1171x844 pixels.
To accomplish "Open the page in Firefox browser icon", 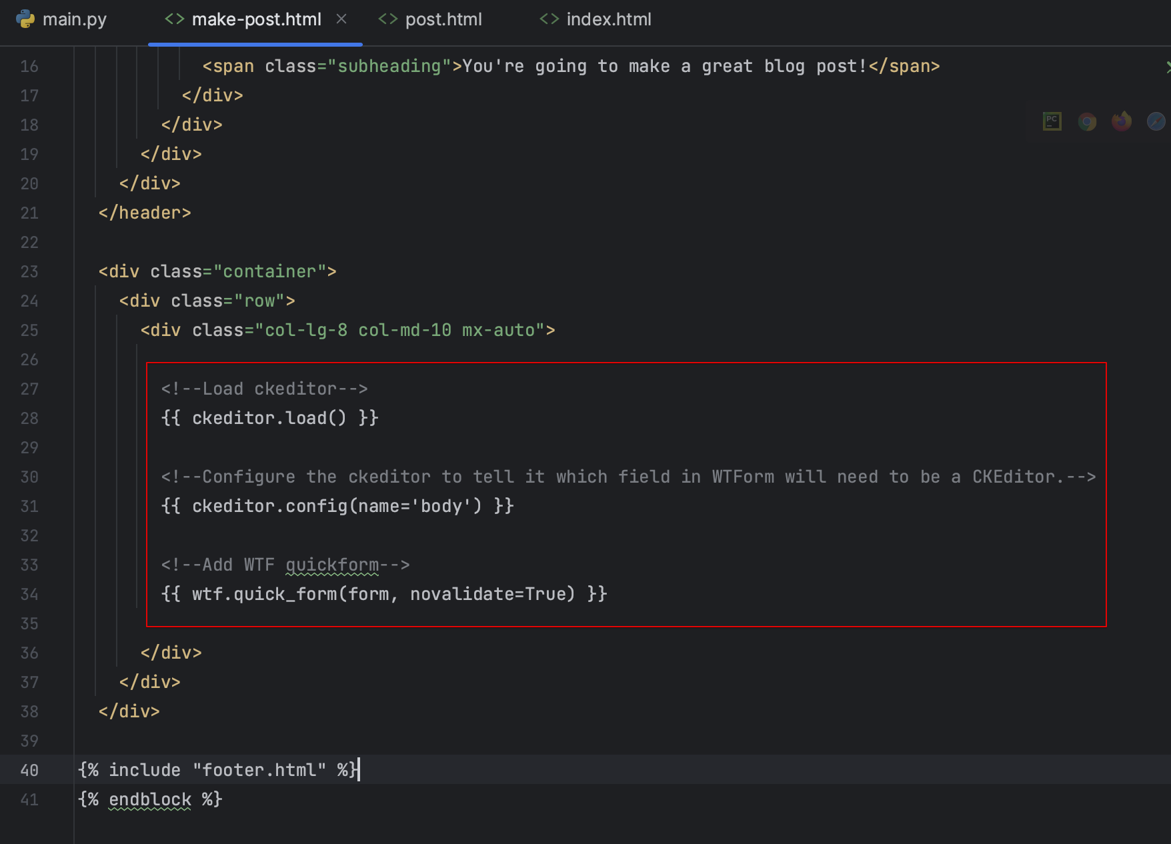I will pyautogui.click(x=1122, y=121).
